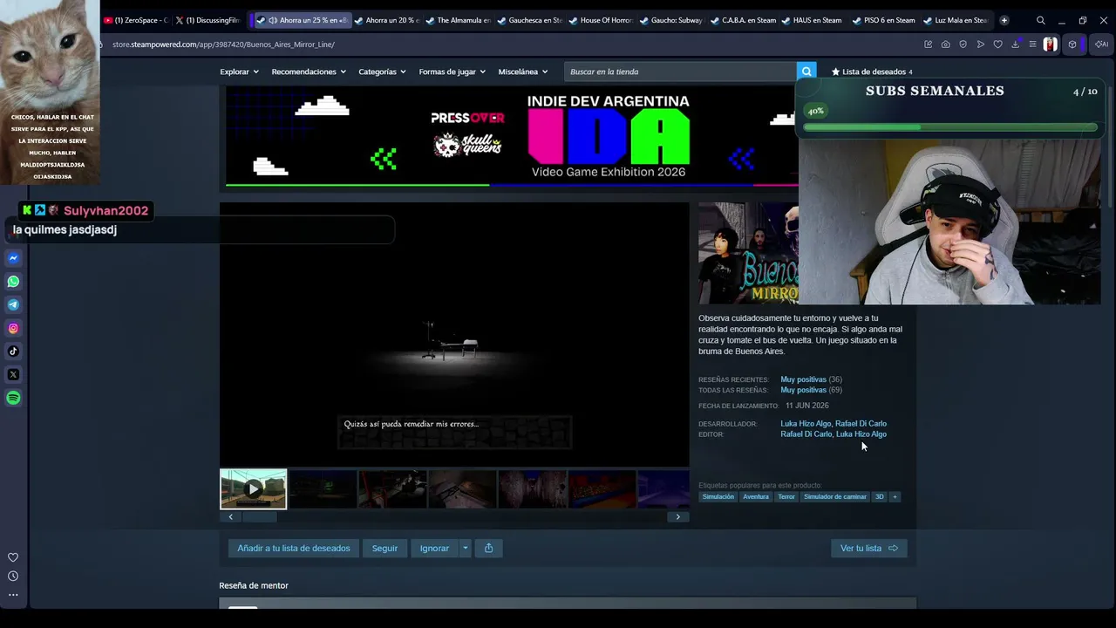Image resolution: width=1116 pixels, height=628 pixels.
Task: Click the thumbnail strip scrollbar handle
Action: tap(259, 516)
